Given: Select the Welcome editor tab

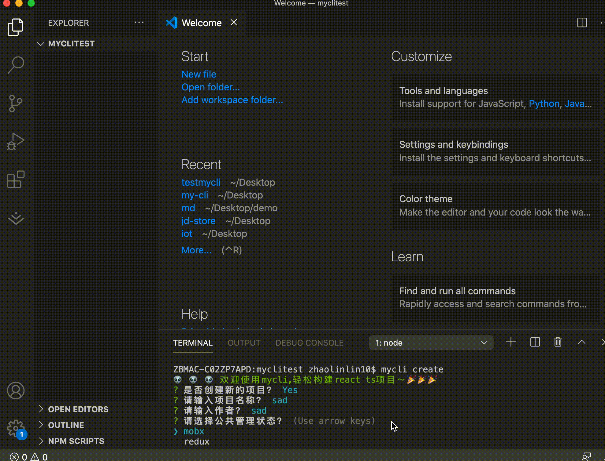Looking at the screenshot, I should [x=202, y=23].
